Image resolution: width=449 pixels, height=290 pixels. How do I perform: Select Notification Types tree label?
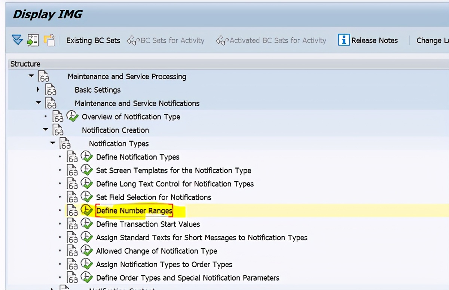(x=119, y=144)
